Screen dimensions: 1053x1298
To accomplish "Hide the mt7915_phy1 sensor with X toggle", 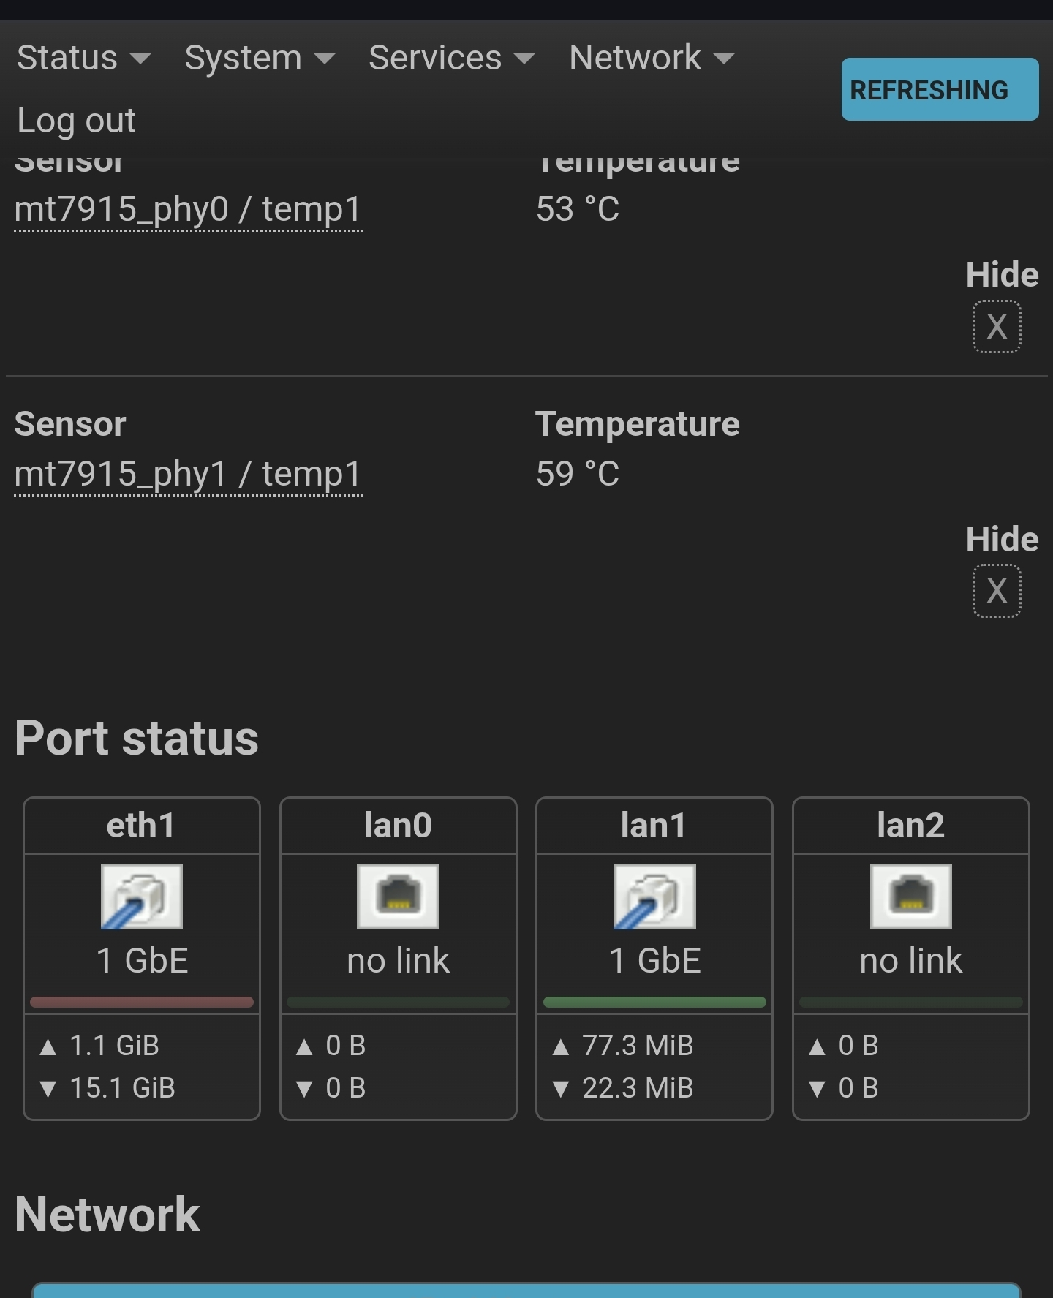I will (x=997, y=591).
